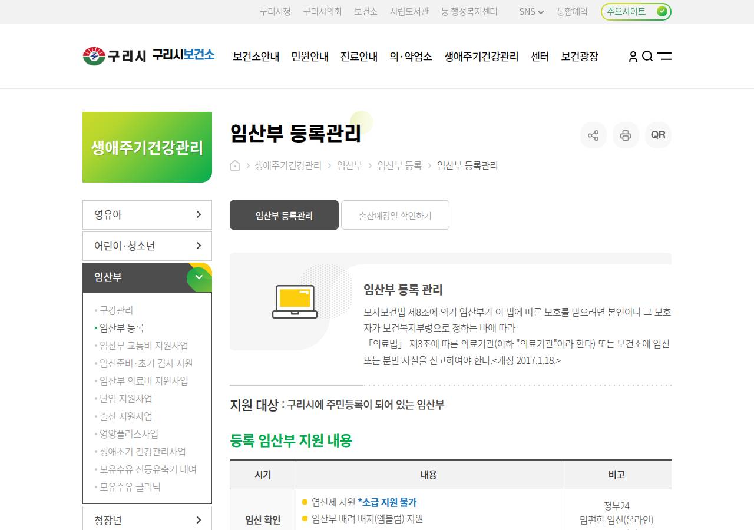
Task: Select the 임산부 등록관리 tab
Action: coord(284,215)
